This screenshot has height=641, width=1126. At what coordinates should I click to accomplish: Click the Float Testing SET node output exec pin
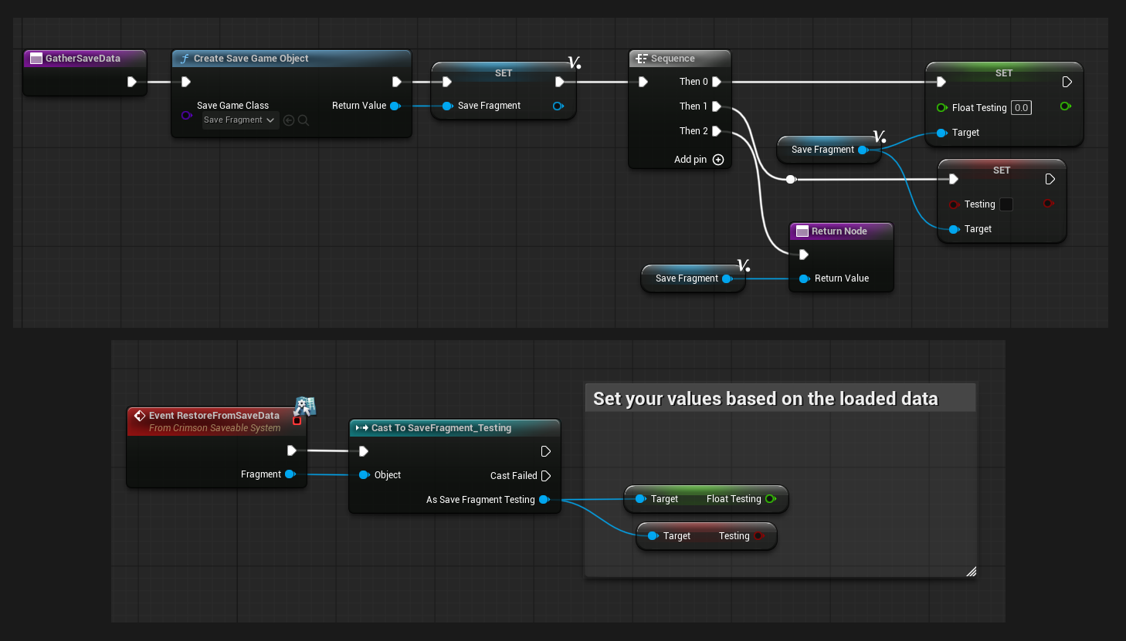point(1067,82)
